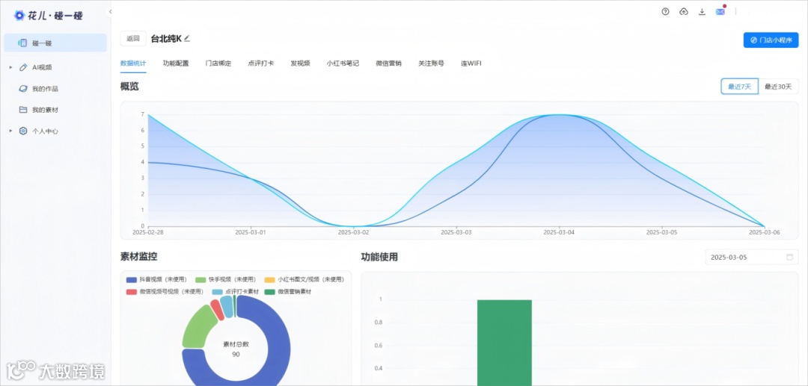
Task: Expand the 个人中心 menu arrow
Action: [x=10, y=131]
